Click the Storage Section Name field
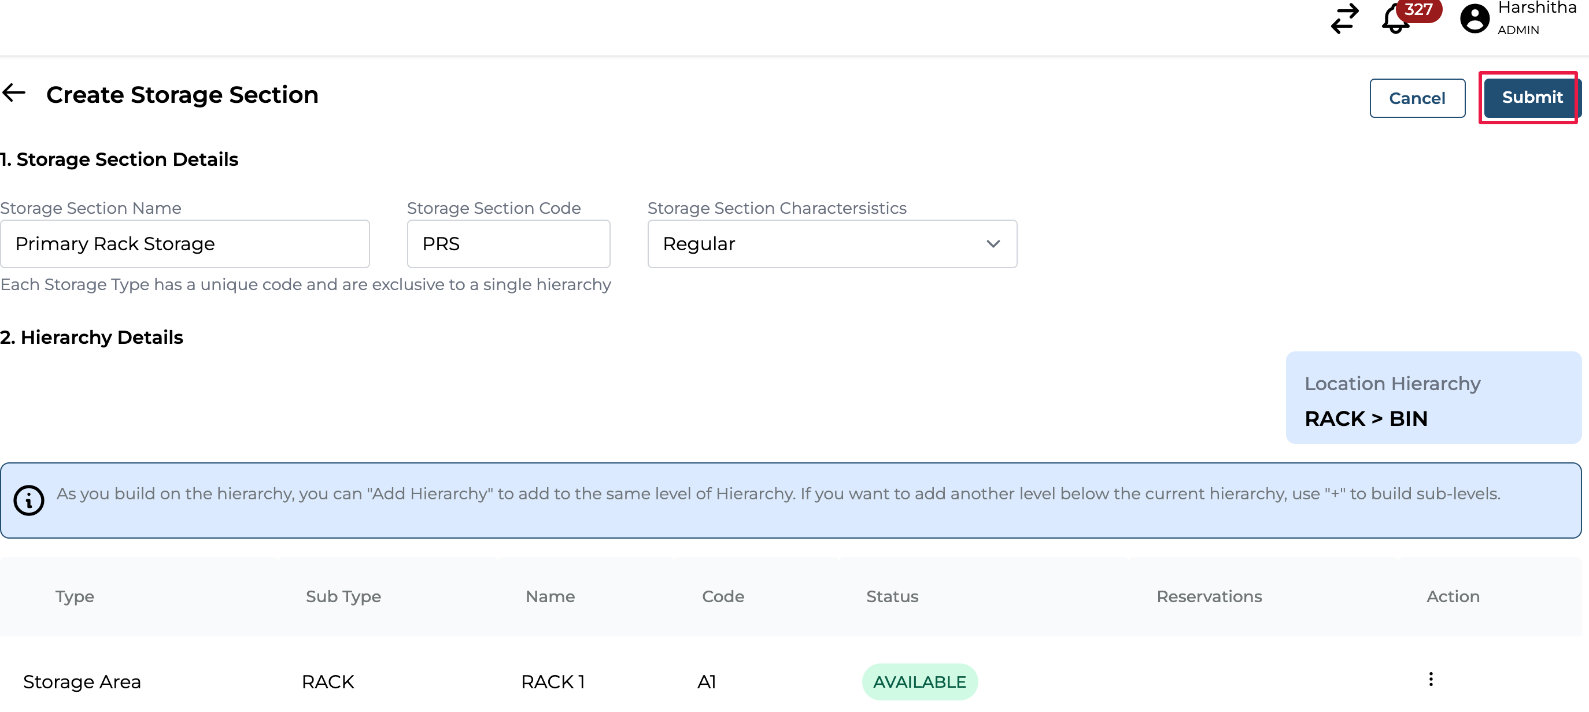The width and height of the screenshot is (1589, 712). pyautogui.click(x=184, y=244)
